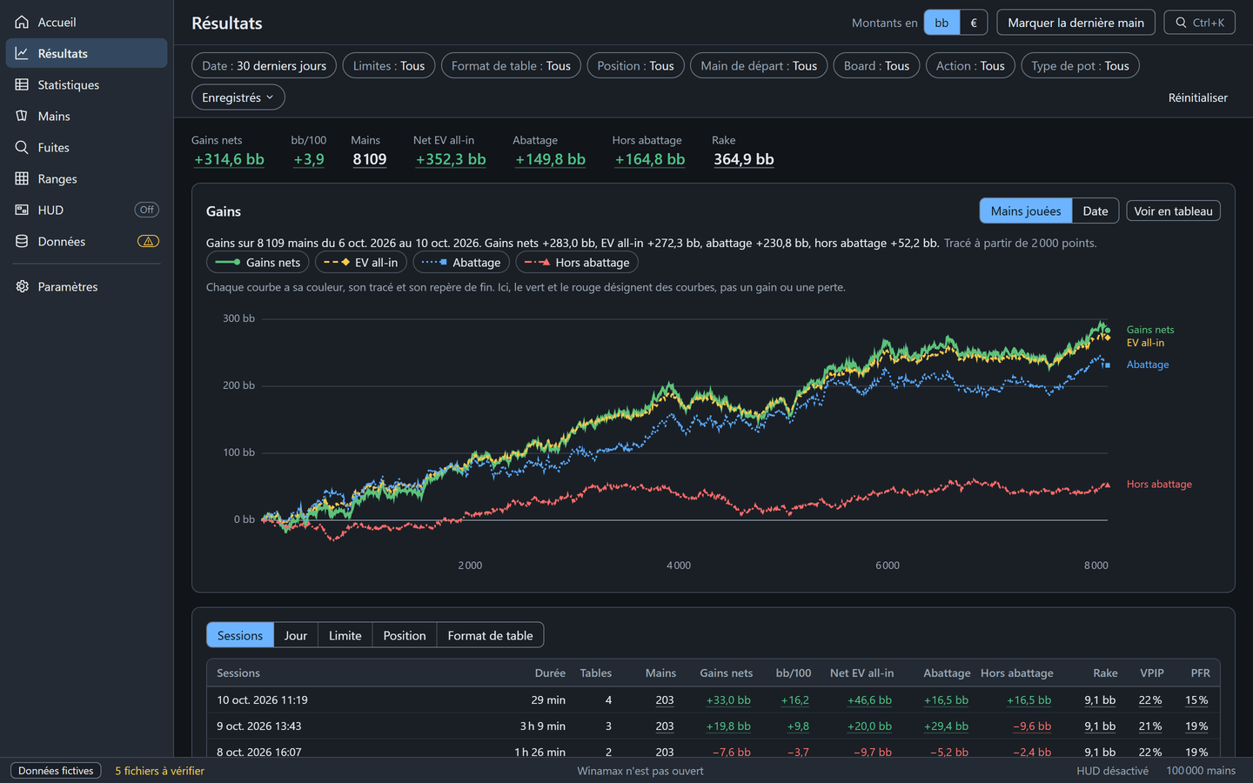1253x783 pixels.
Task: Open the Main de départ filter
Action: [x=759, y=66]
